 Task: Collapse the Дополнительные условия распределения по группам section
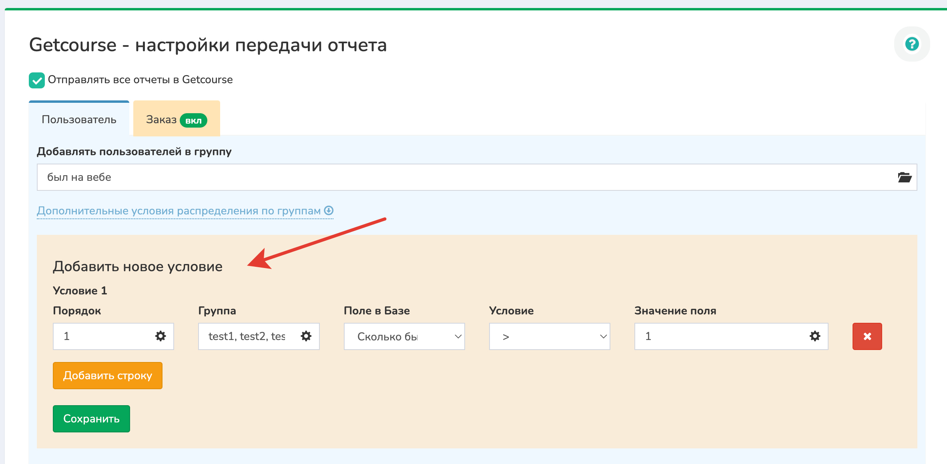tap(179, 211)
